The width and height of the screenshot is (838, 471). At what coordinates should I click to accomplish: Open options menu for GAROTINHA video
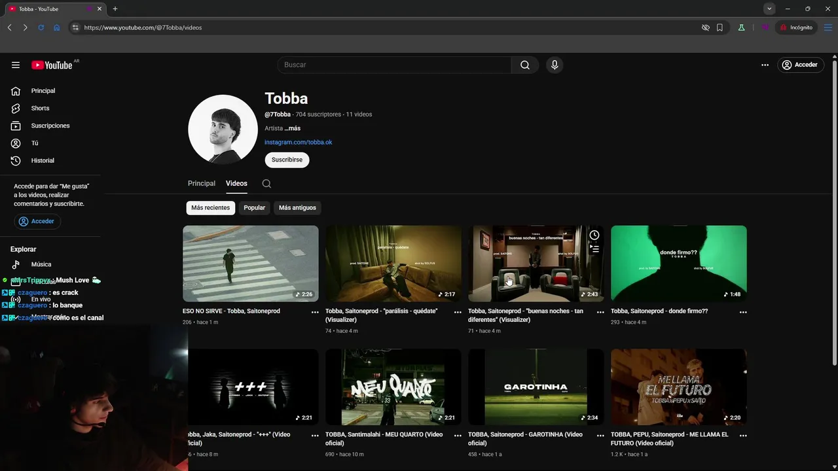[x=600, y=436]
